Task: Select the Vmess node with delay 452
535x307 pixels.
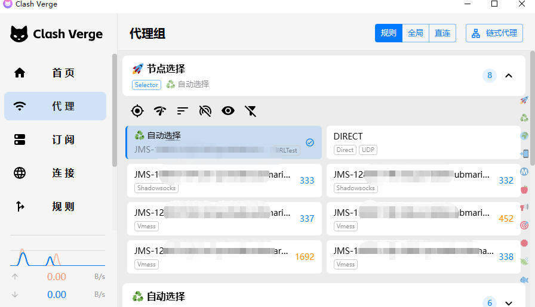Action: click(423, 219)
